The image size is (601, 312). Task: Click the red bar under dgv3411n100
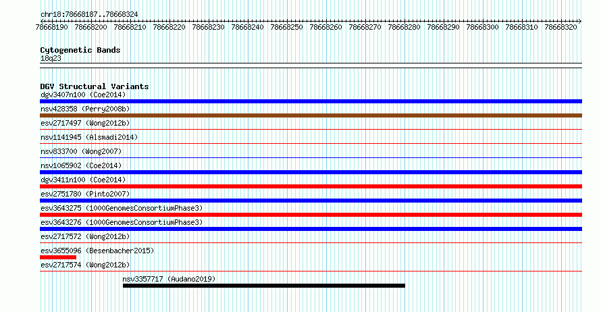click(311, 186)
